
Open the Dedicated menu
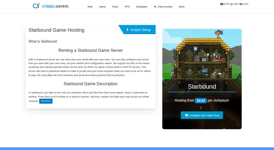pyautogui.click(x=141, y=6)
